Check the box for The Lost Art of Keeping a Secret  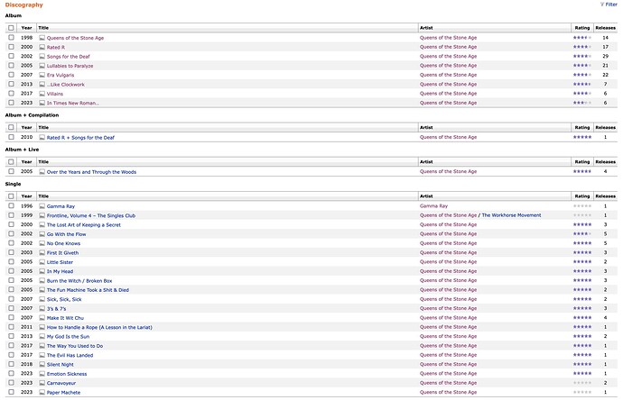(11, 224)
